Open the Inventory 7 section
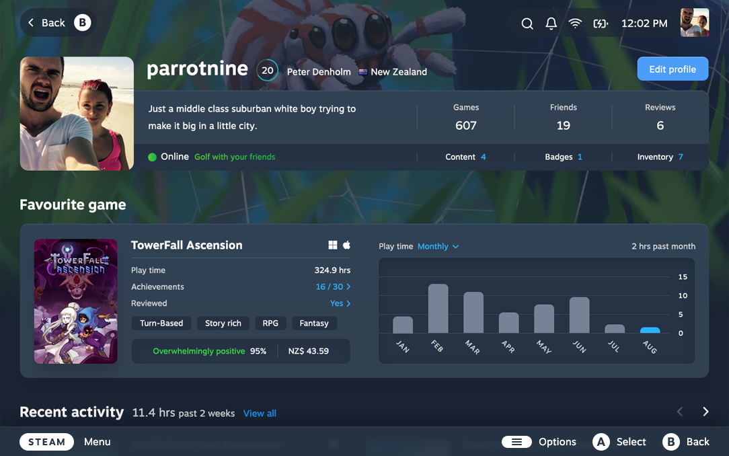The height and width of the screenshot is (456, 729). pos(660,157)
